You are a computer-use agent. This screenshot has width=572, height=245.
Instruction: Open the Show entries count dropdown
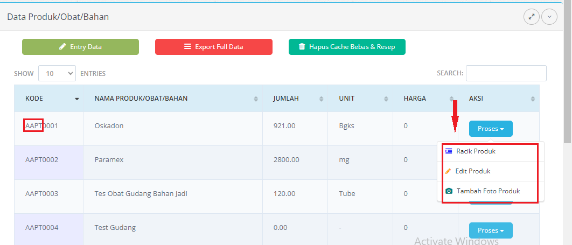[x=57, y=74]
